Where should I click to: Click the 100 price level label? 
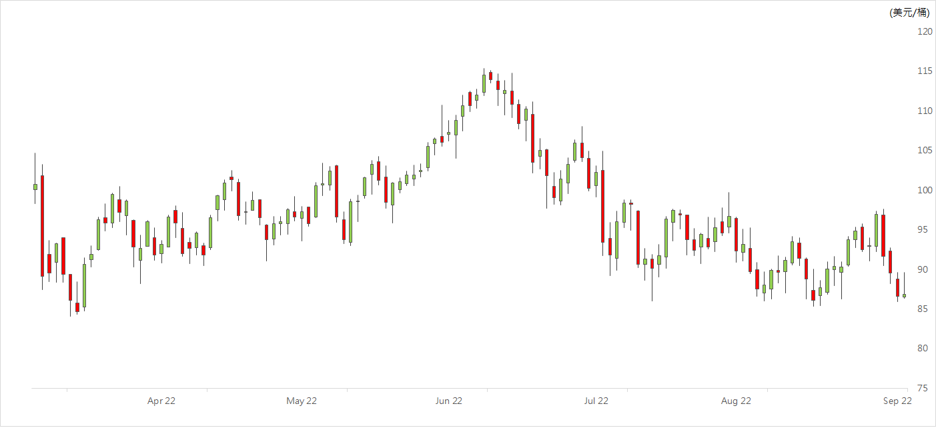pyautogui.click(x=924, y=190)
